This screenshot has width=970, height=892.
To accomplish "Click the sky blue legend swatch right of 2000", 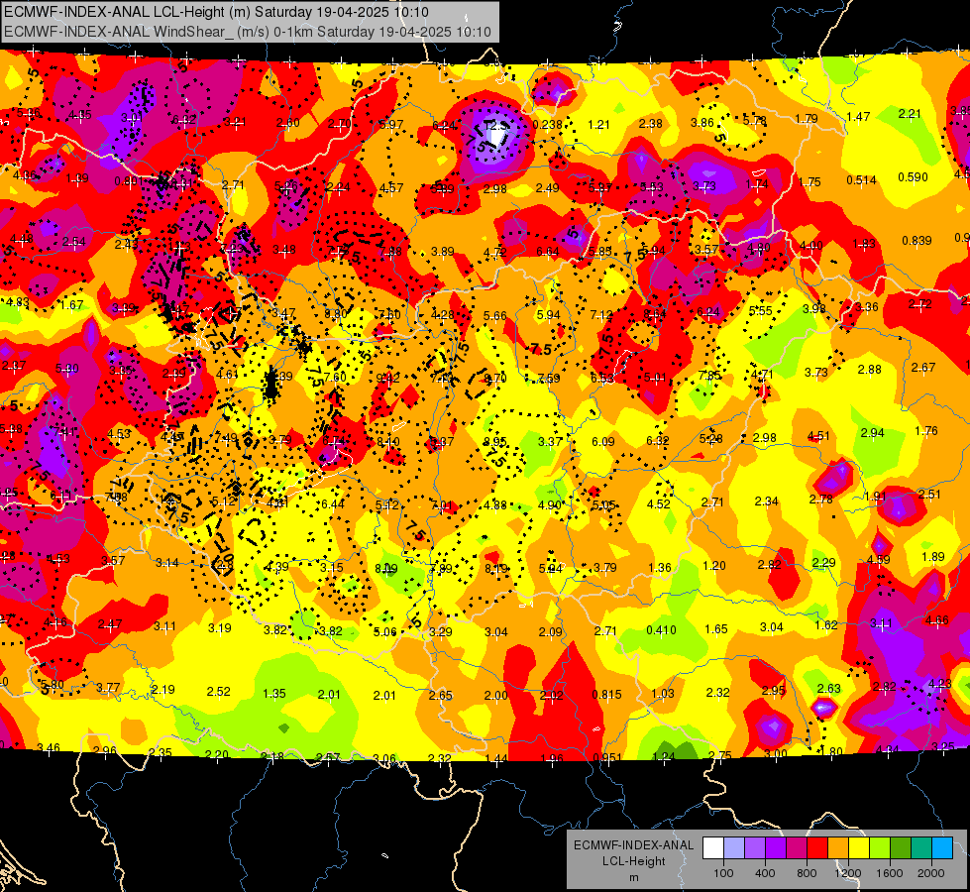I will click(x=942, y=848).
